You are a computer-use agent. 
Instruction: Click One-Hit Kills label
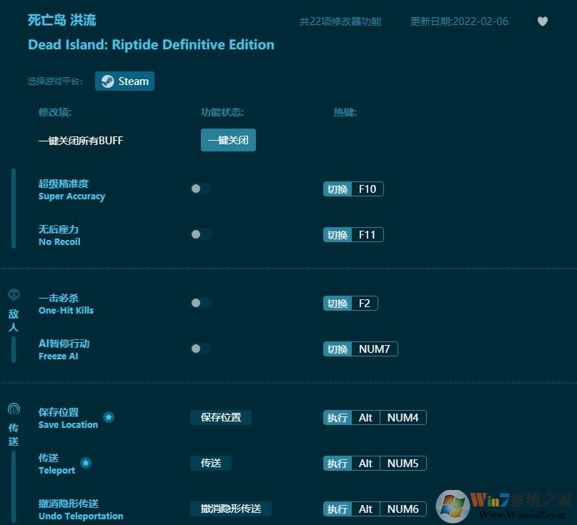tap(66, 310)
